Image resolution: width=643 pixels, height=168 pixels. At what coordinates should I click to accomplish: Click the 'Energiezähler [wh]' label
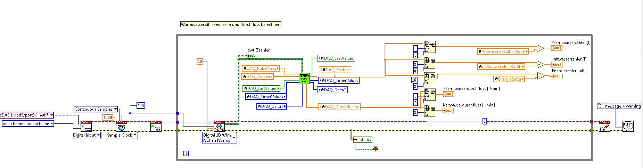pyautogui.click(x=569, y=71)
